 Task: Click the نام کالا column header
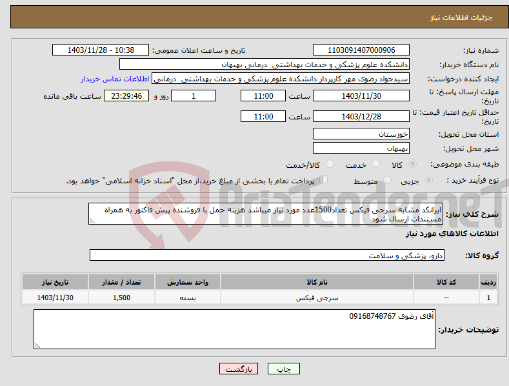[x=317, y=282]
